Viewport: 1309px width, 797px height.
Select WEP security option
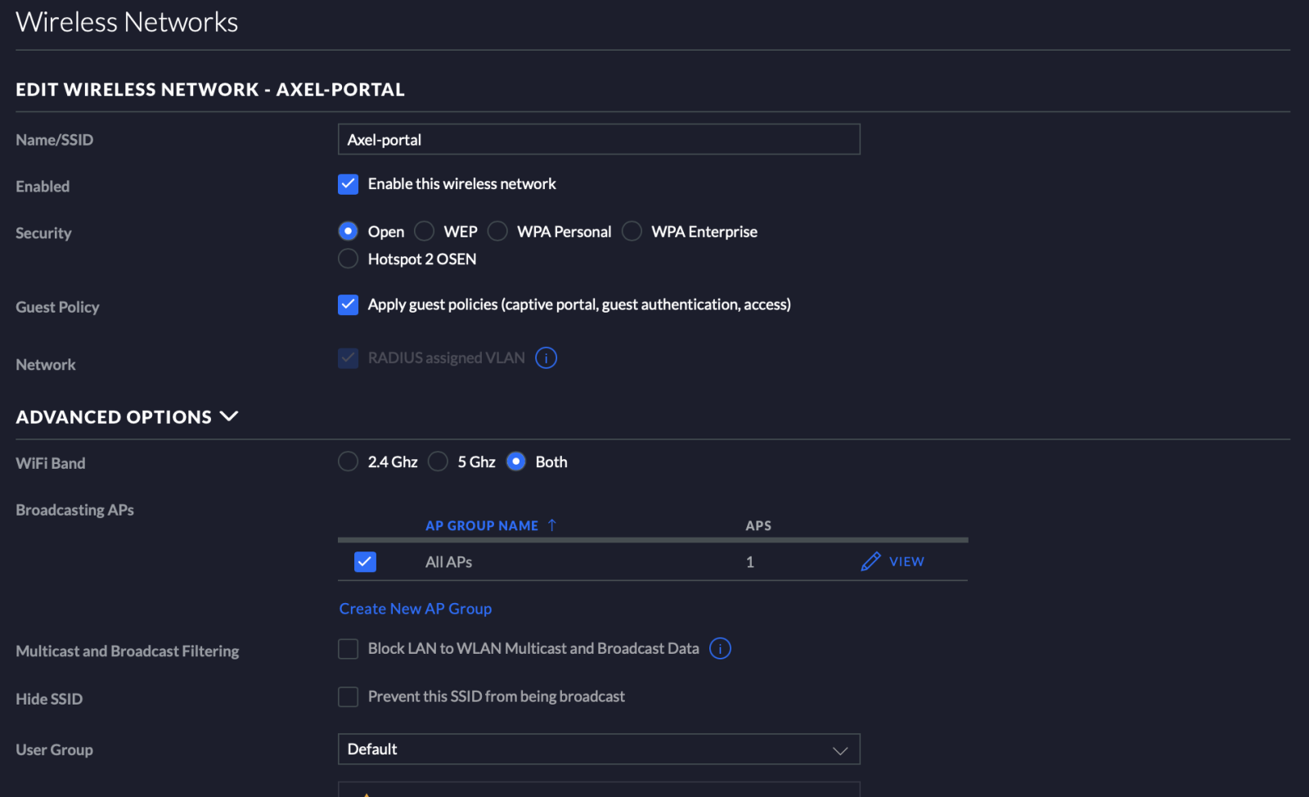click(x=425, y=232)
